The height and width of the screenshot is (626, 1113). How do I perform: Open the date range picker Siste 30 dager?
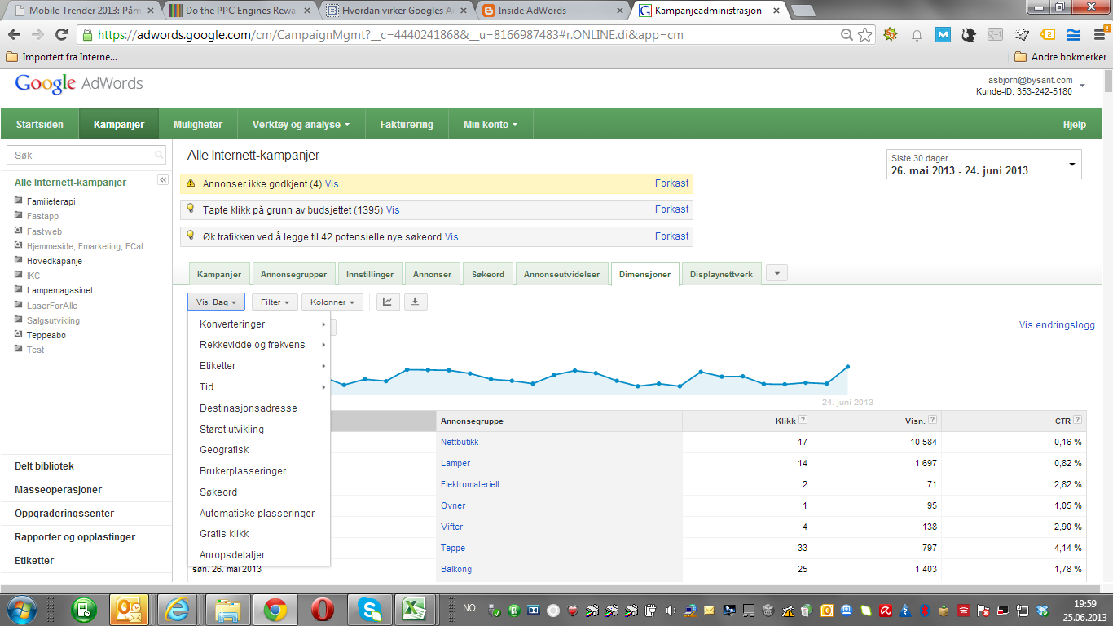[x=983, y=164]
